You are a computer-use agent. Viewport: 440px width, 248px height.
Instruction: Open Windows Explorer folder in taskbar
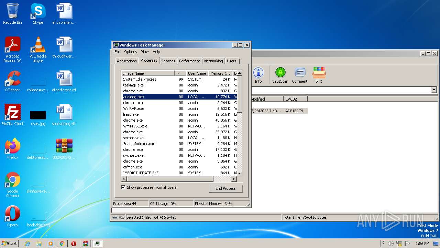[39, 244]
